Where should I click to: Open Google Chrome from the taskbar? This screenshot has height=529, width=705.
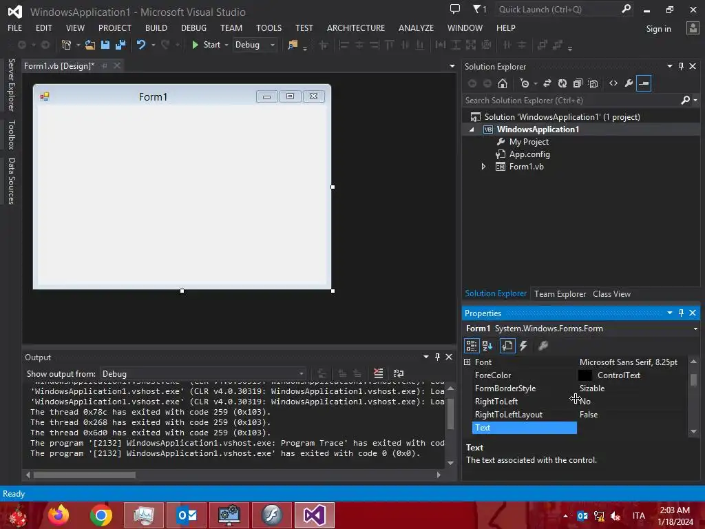pos(101,515)
